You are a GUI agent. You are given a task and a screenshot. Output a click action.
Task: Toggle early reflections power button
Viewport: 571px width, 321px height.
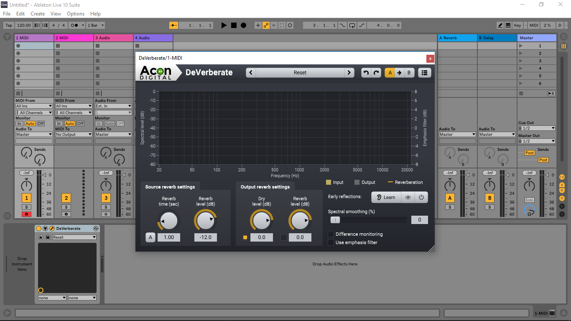point(421,197)
